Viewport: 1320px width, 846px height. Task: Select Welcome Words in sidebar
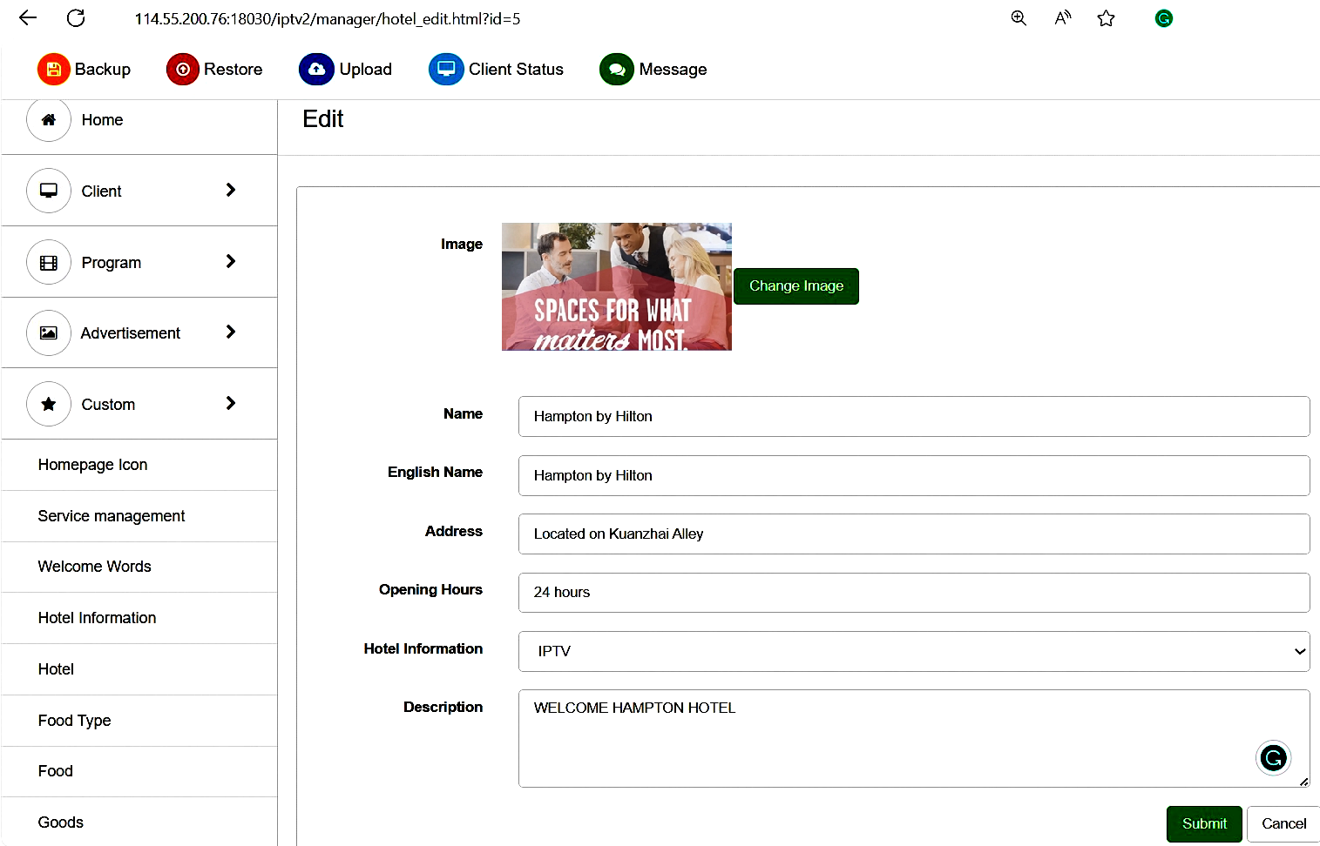139,567
